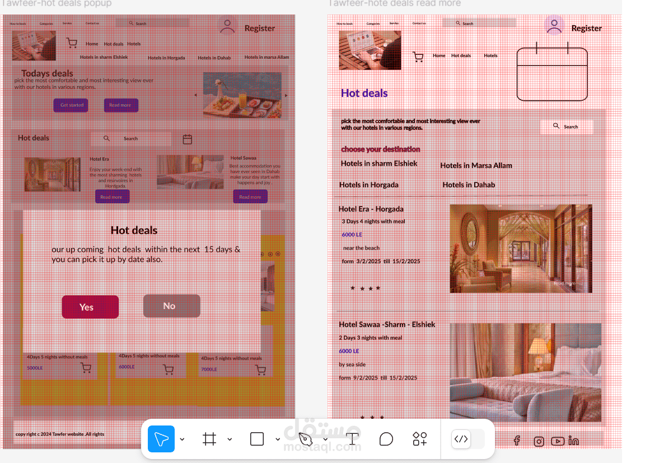Click Hotel Era corridor thumbnail in popup frame
Screen dimensions: 645x463
click(52, 174)
